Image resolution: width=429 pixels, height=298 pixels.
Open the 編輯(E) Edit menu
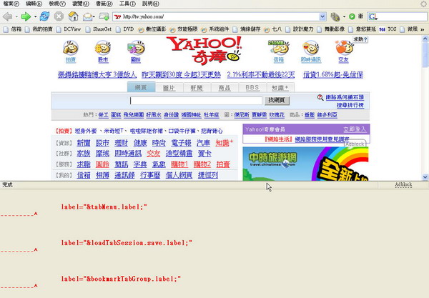click(34, 4)
